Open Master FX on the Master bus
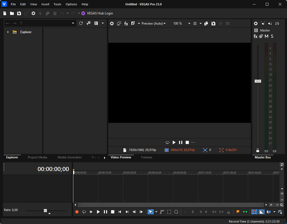The height and width of the screenshot is (224, 287). 255,36
